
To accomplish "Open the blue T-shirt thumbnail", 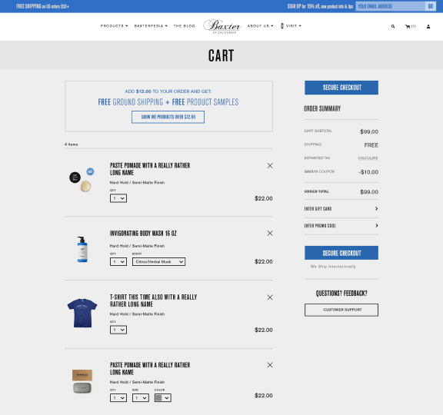I will pos(82,313).
